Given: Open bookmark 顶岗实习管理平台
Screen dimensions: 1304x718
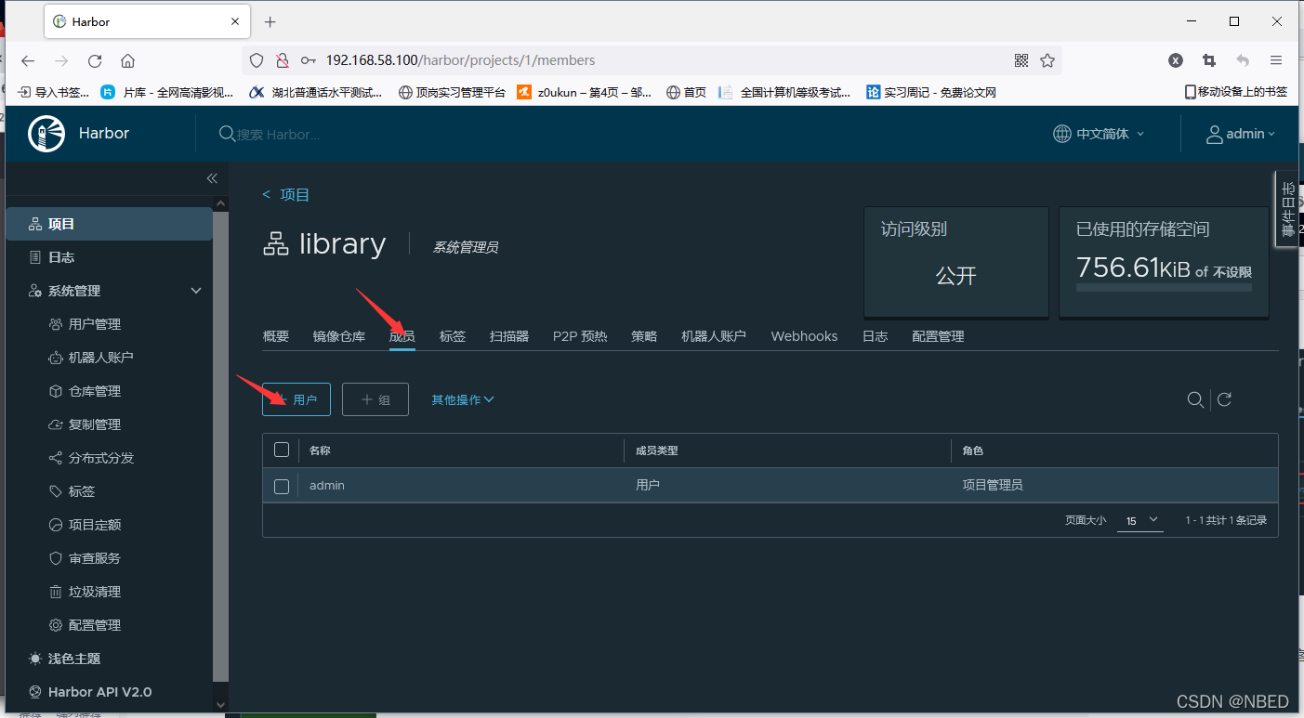Looking at the screenshot, I should 453,92.
